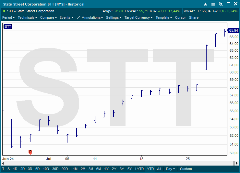Select the 30D time range
Screen dimensions: 240x173
(x=55, y=169)
